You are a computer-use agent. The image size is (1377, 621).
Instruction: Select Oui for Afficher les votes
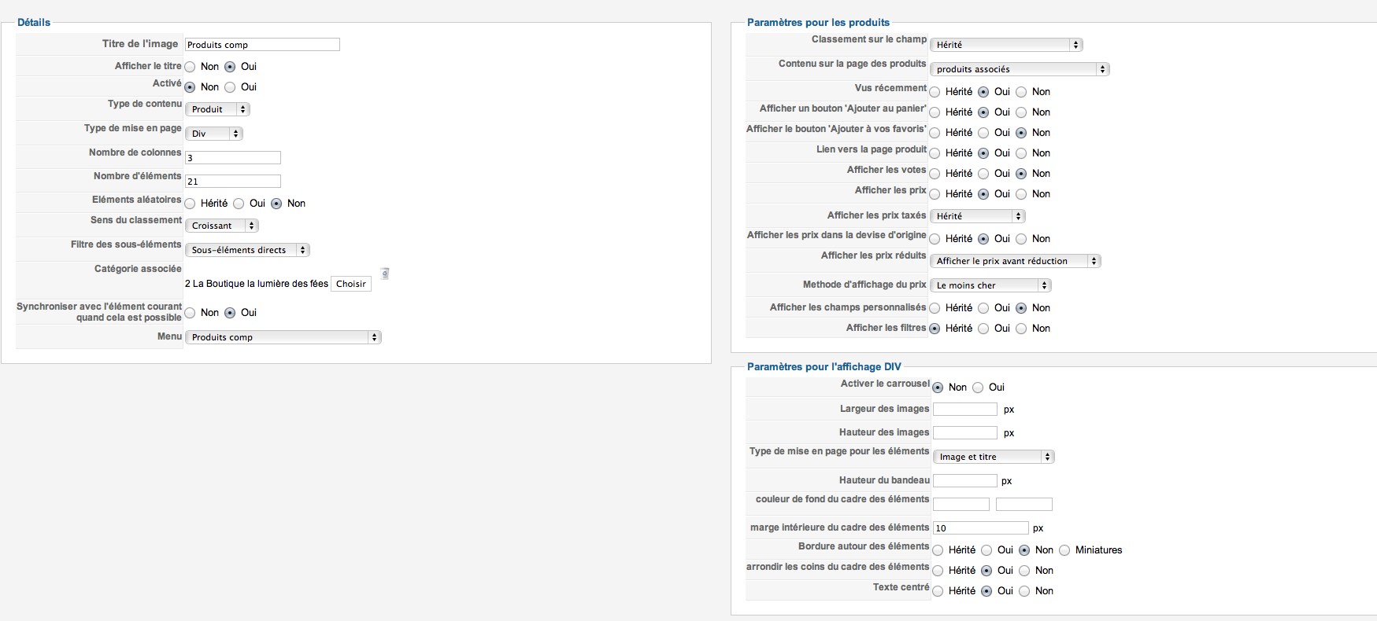[983, 174]
